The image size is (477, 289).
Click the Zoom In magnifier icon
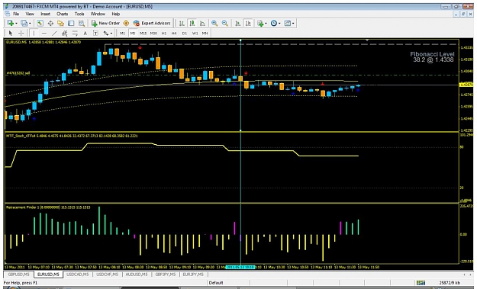[x=214, y=24]
